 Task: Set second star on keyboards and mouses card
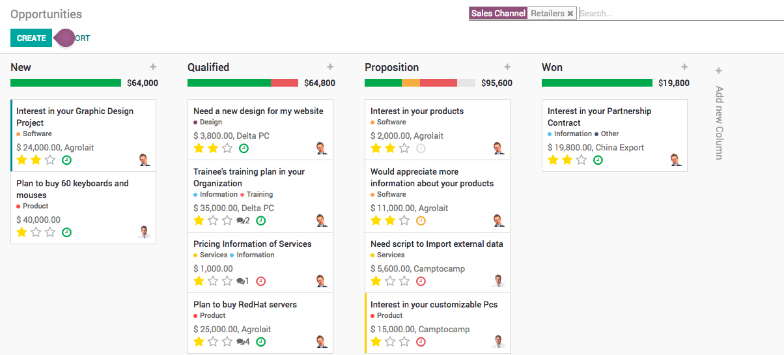pos(36,233)
